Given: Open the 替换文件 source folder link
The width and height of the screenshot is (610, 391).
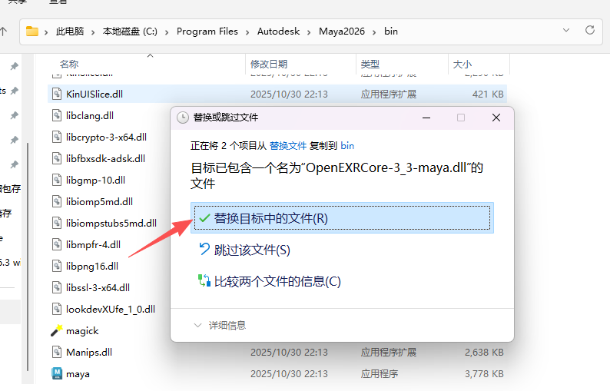Looking at the screenshot, I should click(x=288, y=146).
